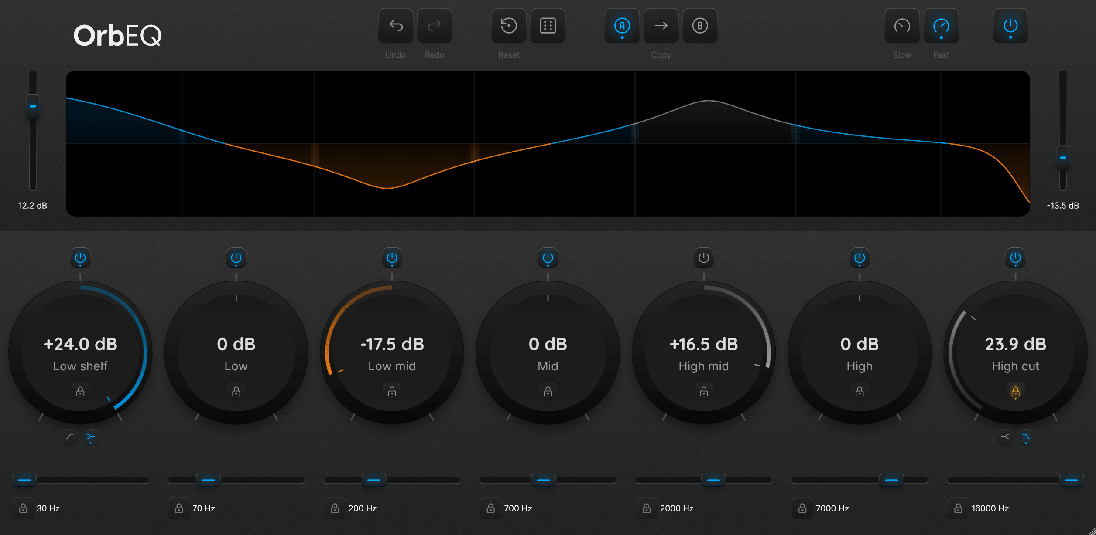Select Slow response mode

tap(902, 26)
